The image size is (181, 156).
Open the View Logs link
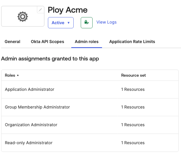106,22
